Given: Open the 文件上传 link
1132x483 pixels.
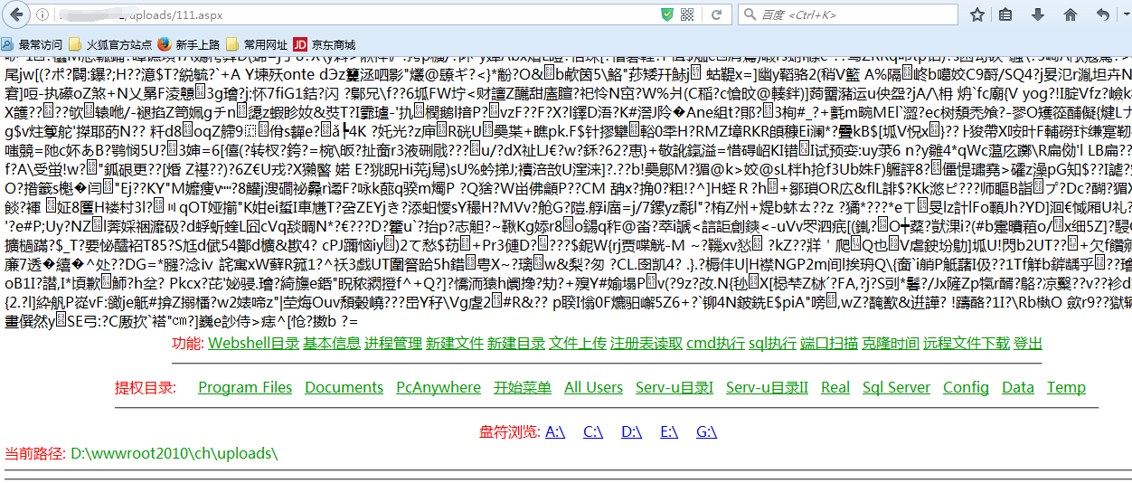Looking at the screenshot, I should click(x=578, y=343).
